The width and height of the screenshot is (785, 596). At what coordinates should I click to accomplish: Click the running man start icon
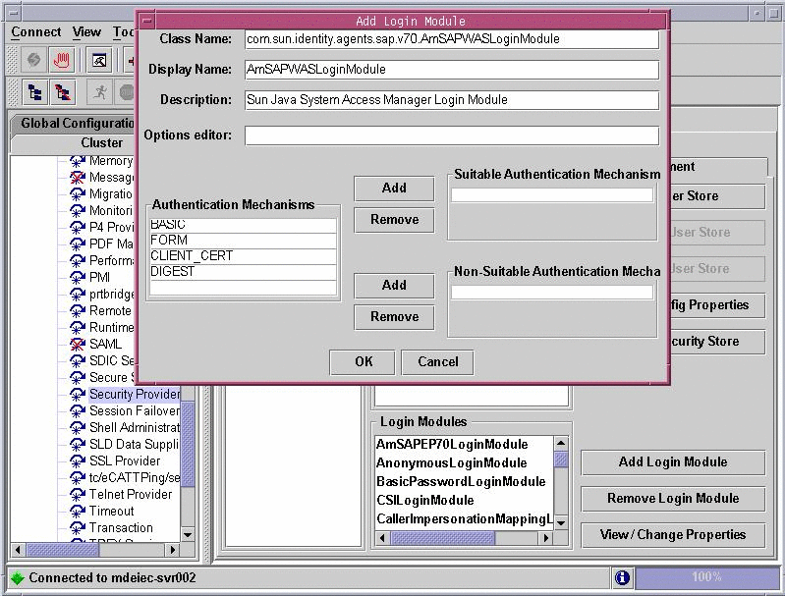(100, 92)
